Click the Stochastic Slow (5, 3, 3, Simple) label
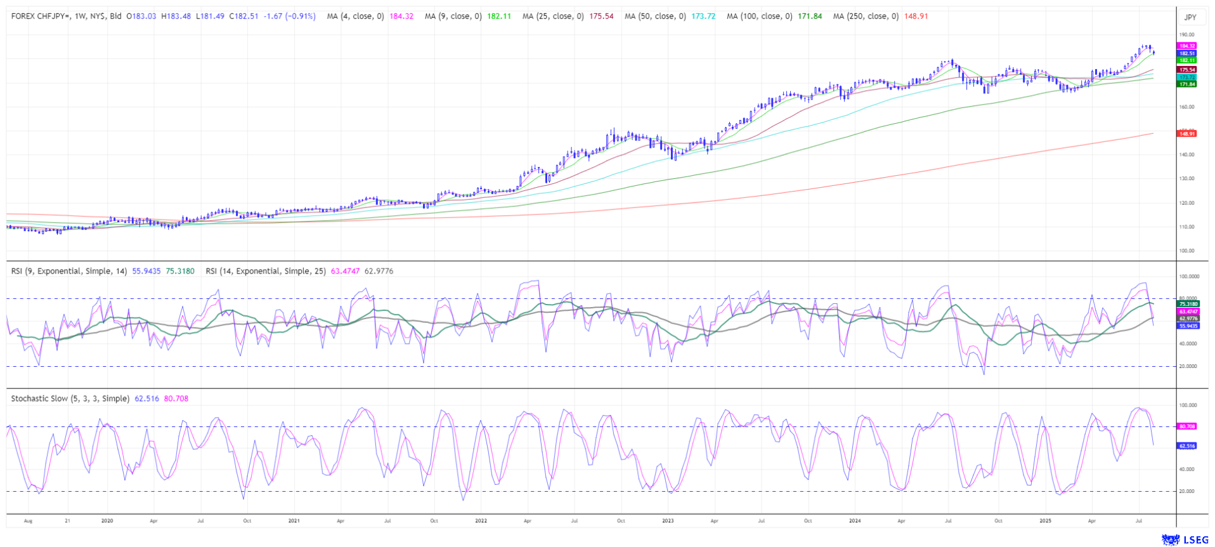 point(70,399)
